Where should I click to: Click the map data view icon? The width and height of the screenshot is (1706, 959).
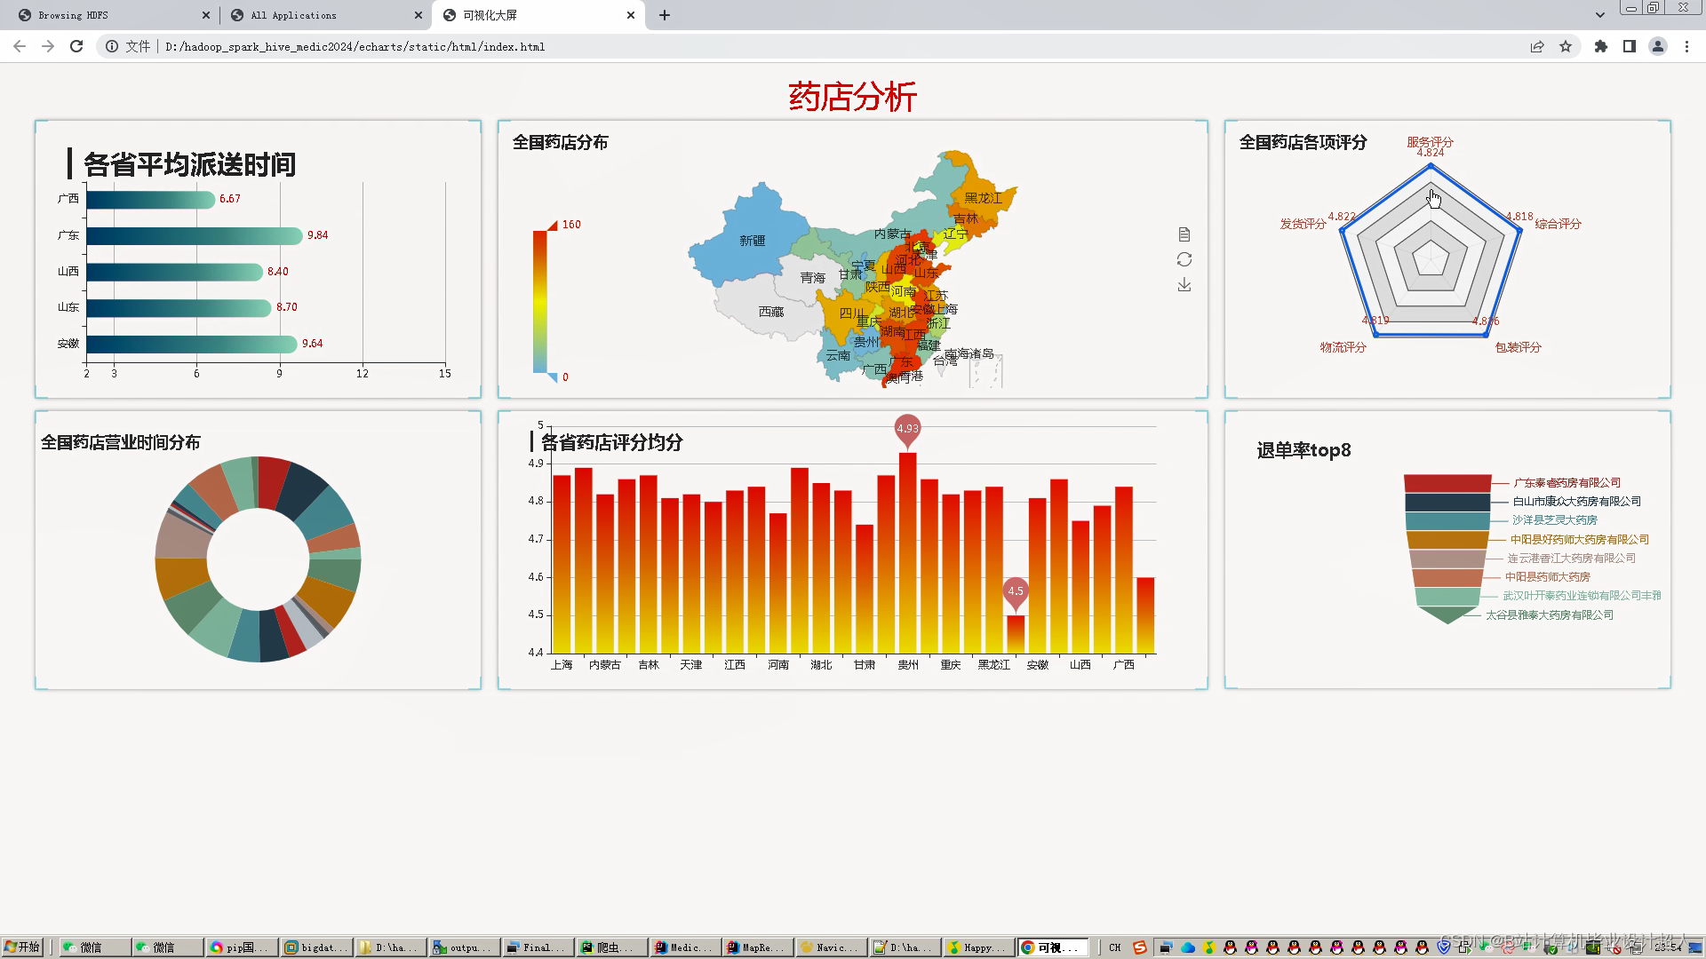click(1184, 234)
